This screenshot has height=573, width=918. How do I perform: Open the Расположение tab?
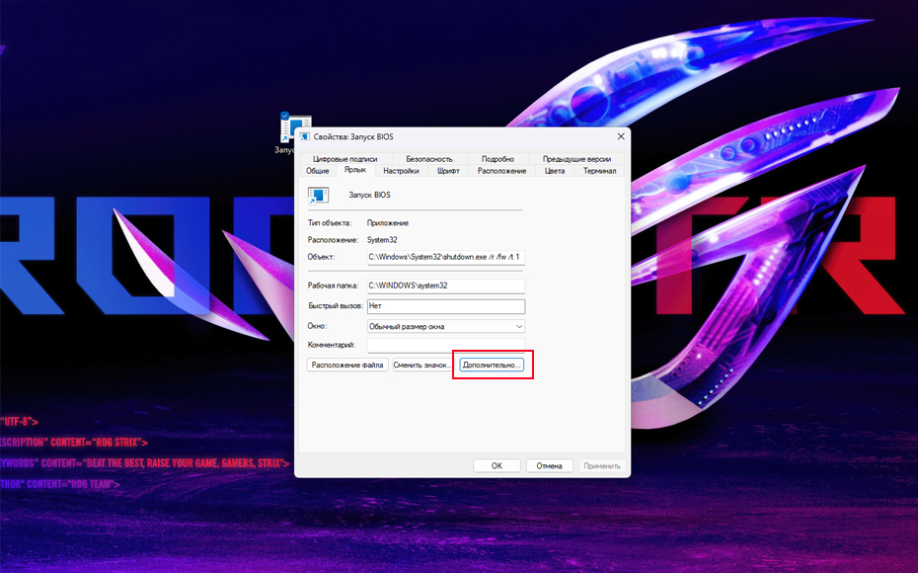tap(501, 171)
